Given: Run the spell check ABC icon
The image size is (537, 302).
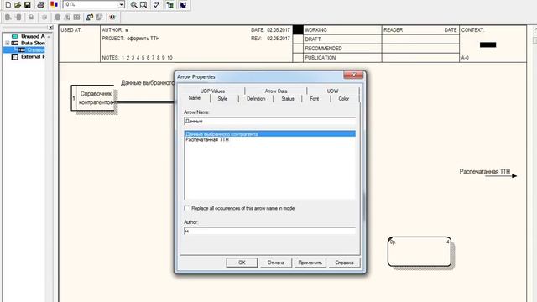Looking at the screenshot, I should point(157,5).
